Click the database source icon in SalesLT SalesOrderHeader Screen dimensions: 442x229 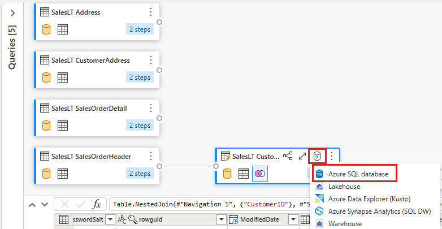pos(46,174)
